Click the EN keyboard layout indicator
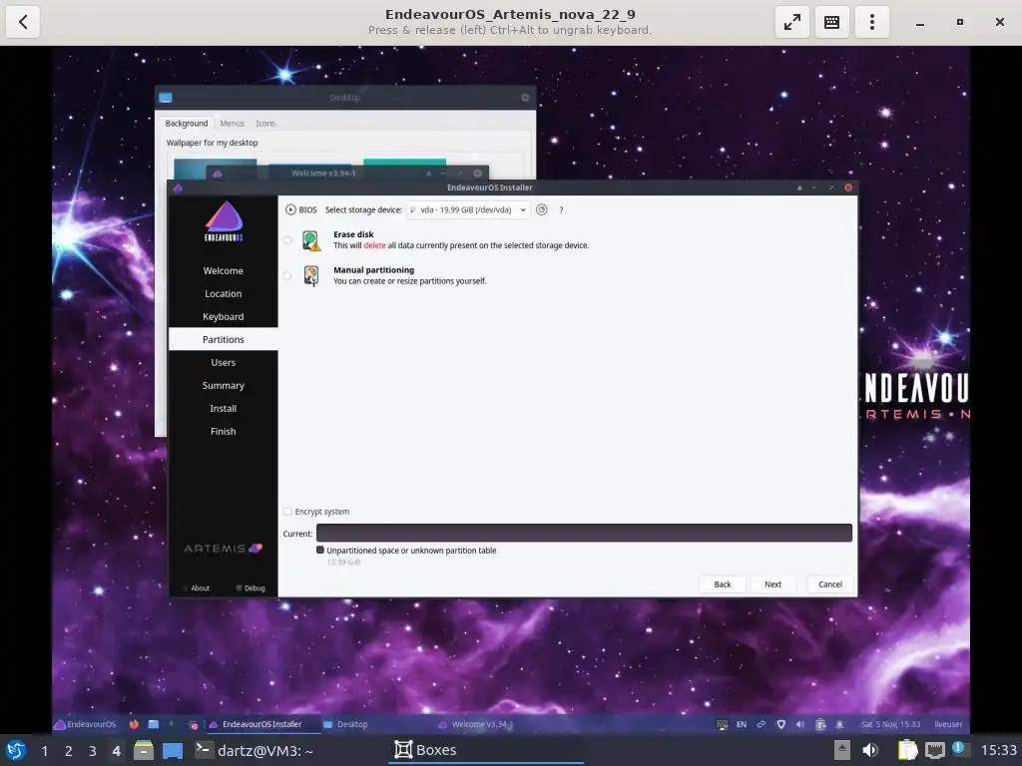 [x=742, y=724]
